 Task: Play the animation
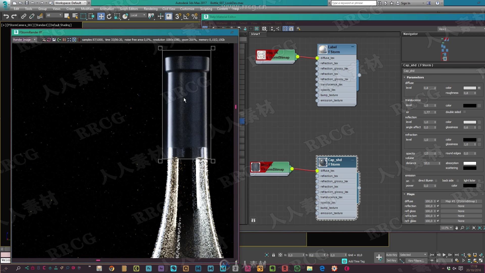click(x=444, y=255)
